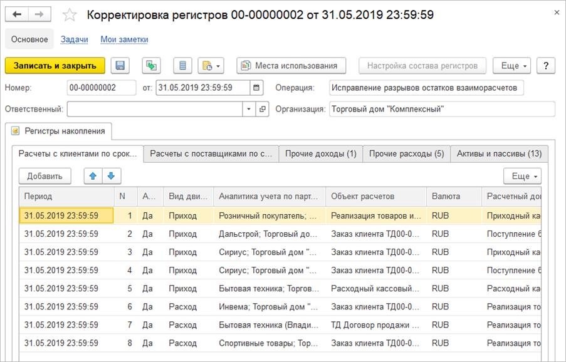566x362 pixels.
Task: Click the forward navigation arrow
Action: pos(39,14)
